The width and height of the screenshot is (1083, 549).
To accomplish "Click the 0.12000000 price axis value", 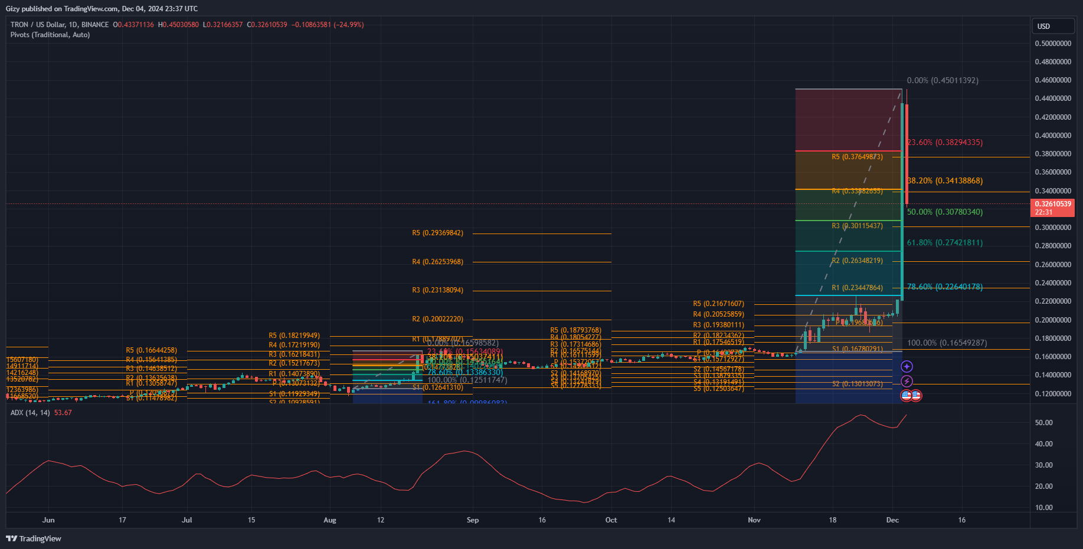I will pos(1053,394).
